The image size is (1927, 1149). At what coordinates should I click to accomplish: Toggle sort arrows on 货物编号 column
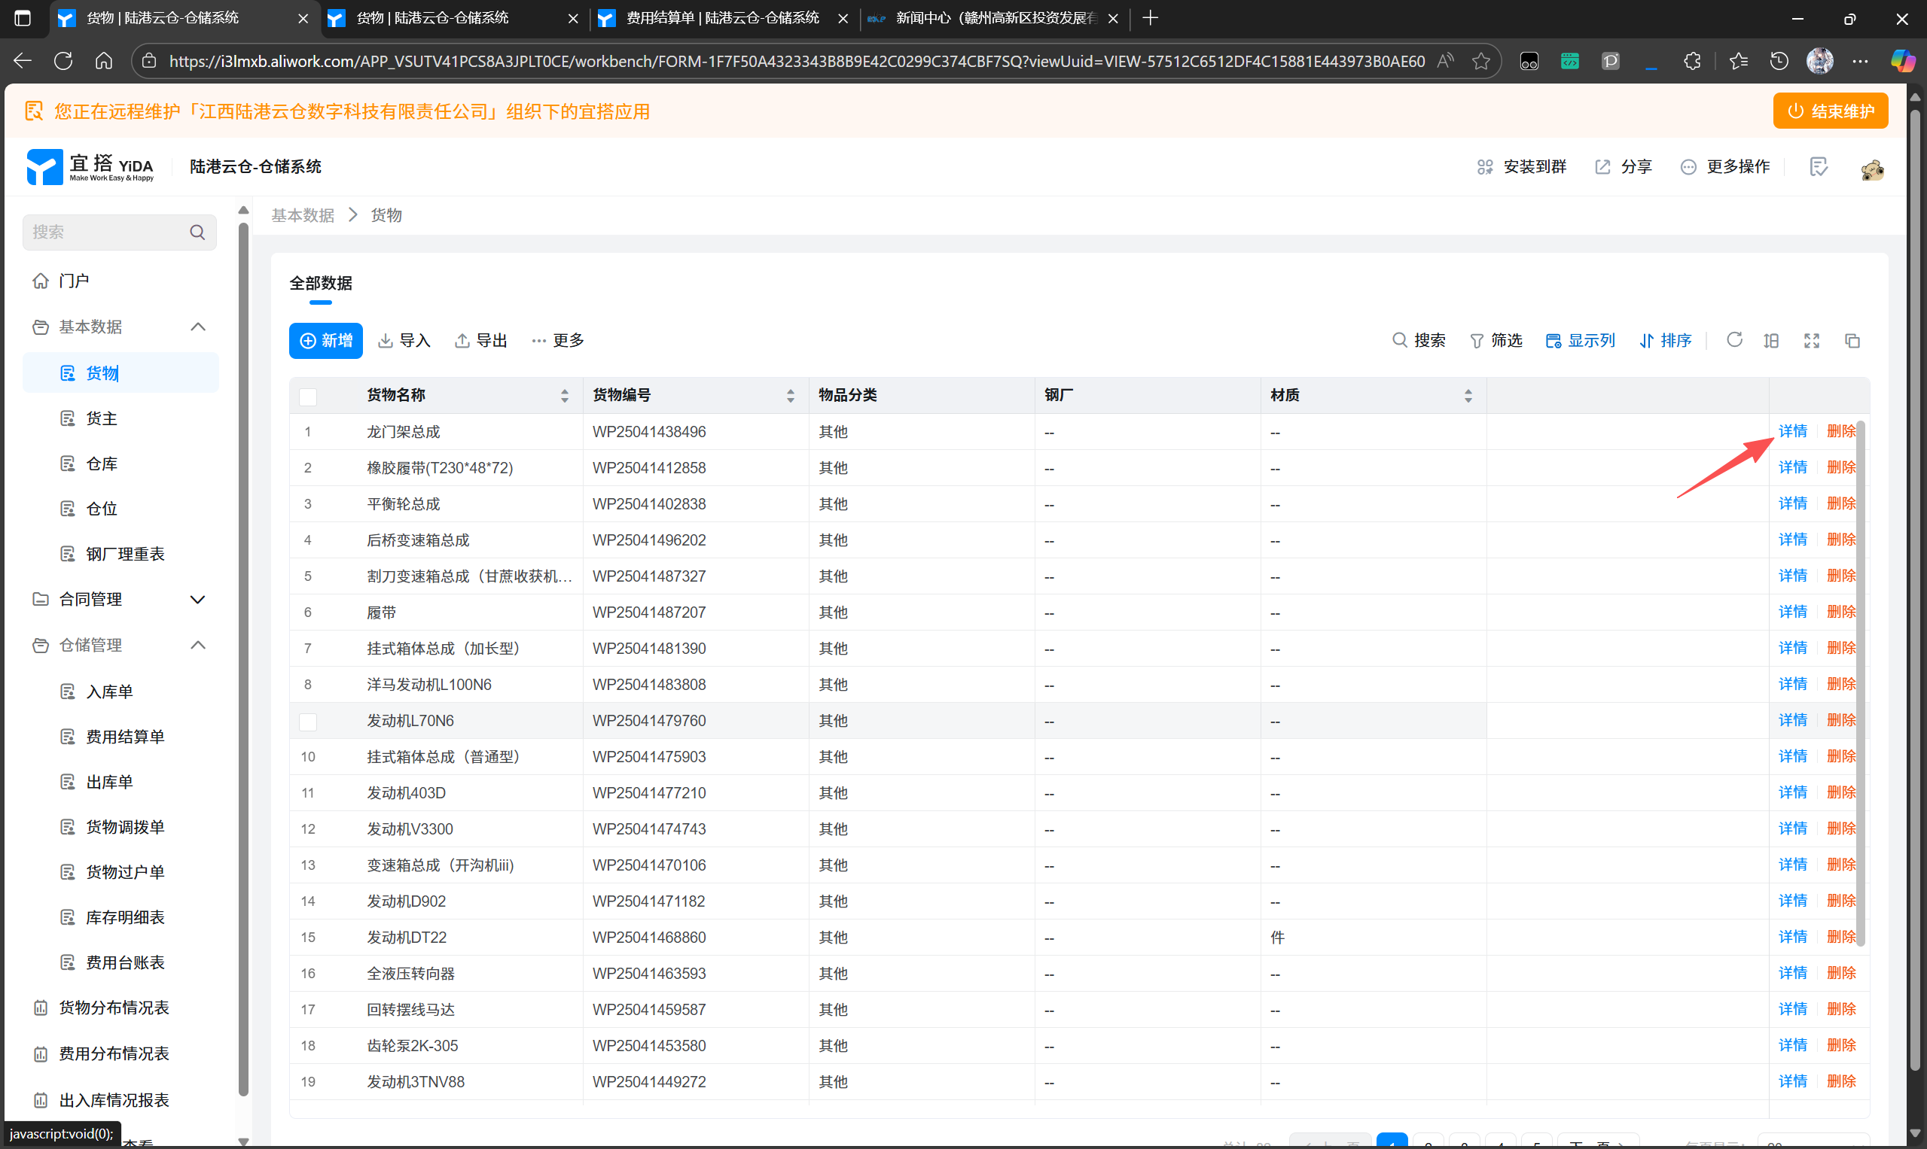click(x=791, y=396)
